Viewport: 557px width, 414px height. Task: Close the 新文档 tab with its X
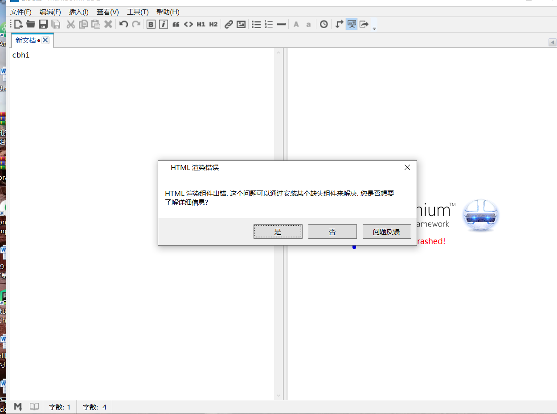pos(45,40)
